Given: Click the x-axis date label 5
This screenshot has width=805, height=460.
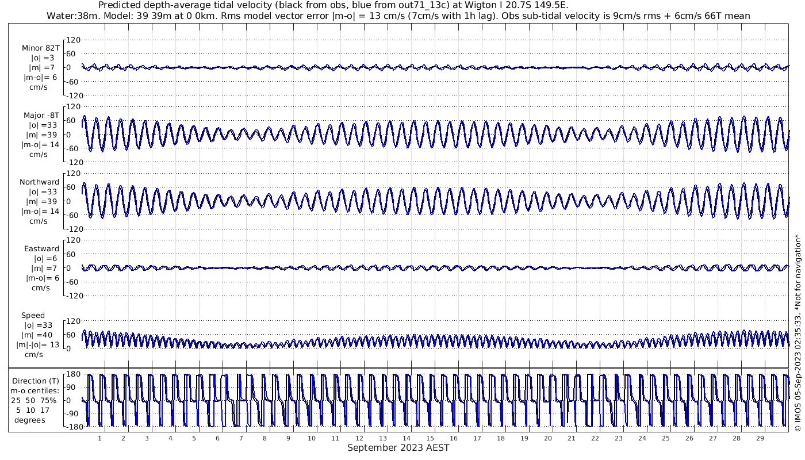Looking at the screenshot, I should pyautogui.click(x=194, y=438).
